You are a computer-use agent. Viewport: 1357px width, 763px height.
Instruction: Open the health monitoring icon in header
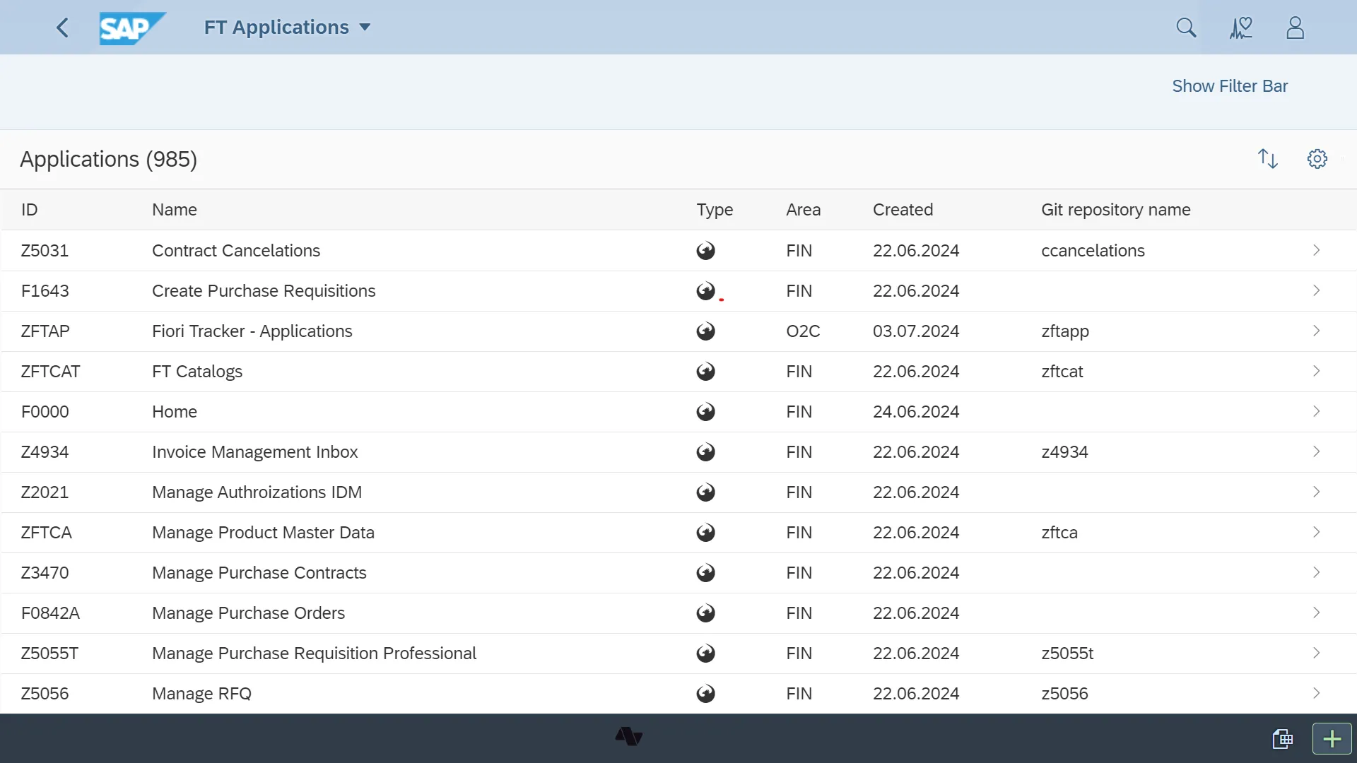tap(1241, 28)
